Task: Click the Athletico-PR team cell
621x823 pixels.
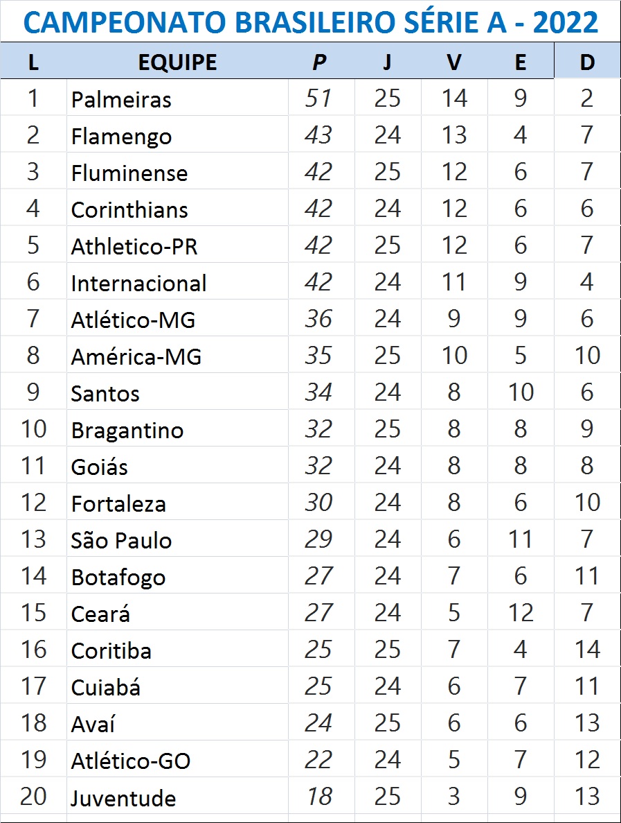Action: point(177,245)
